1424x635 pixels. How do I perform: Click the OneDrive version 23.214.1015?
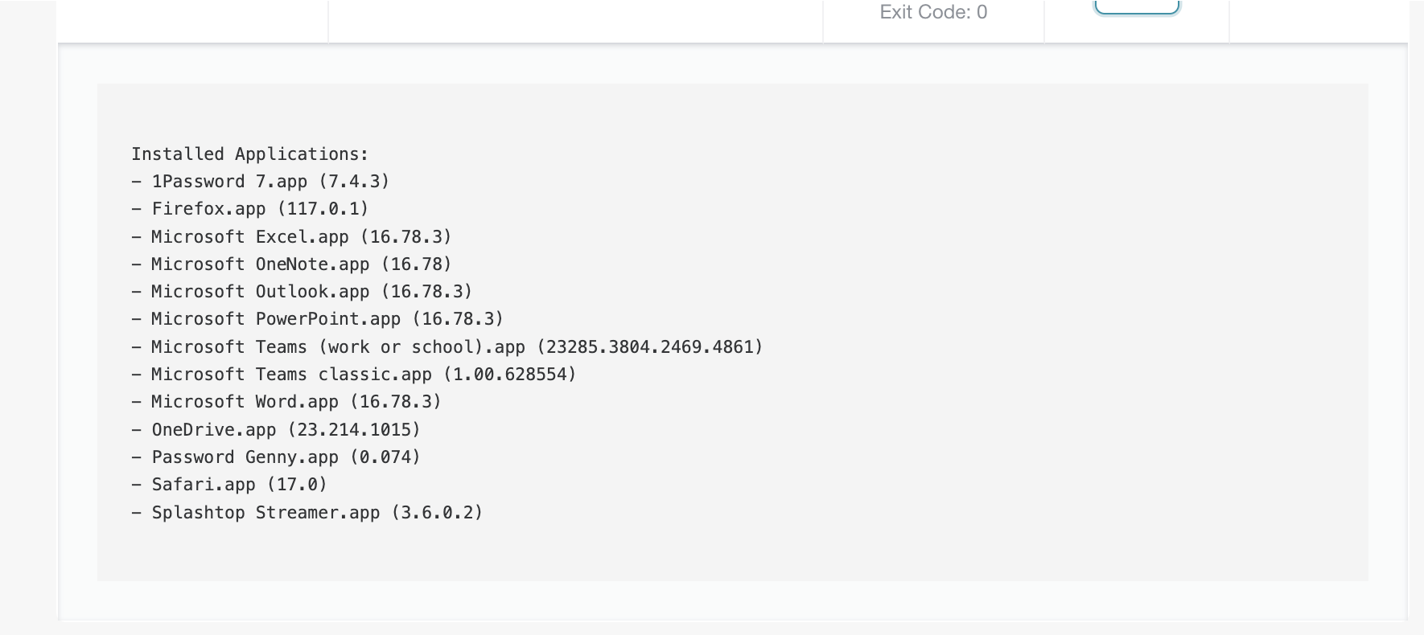point(354,430)
